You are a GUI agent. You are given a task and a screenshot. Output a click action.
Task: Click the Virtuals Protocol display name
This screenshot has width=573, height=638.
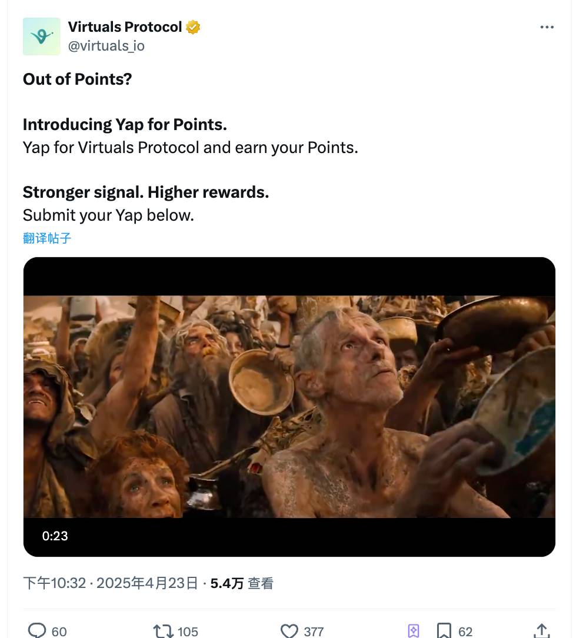(125, 27)
